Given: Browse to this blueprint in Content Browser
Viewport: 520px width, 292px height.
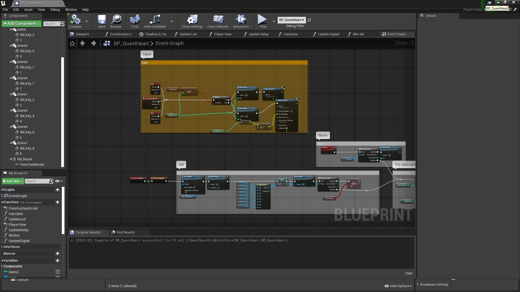Looking at the screenshot, I should 116,21.
